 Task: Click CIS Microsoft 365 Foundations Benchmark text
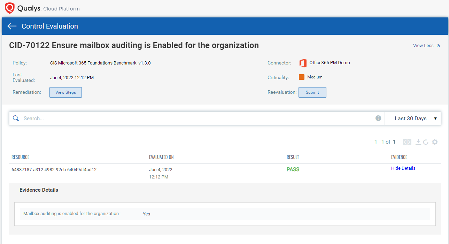(100, 63)
